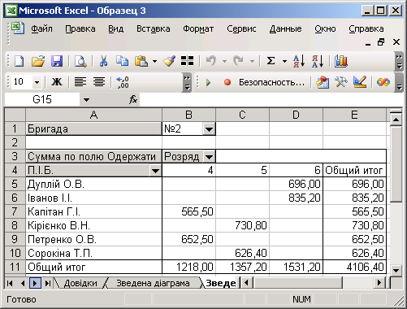Switch to the Зведена діаграма sheet tab
Image resolution: width=407 pixels, height=309 pixels.
tap(153, 283)
